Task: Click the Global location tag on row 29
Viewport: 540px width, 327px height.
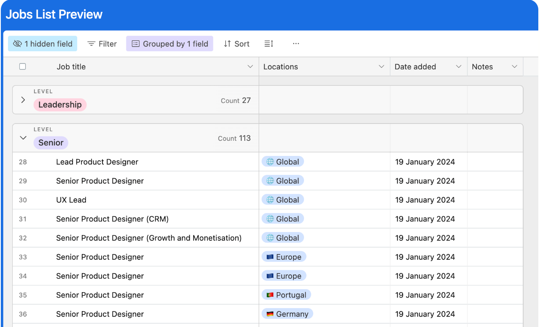Action: pos(283,180)
